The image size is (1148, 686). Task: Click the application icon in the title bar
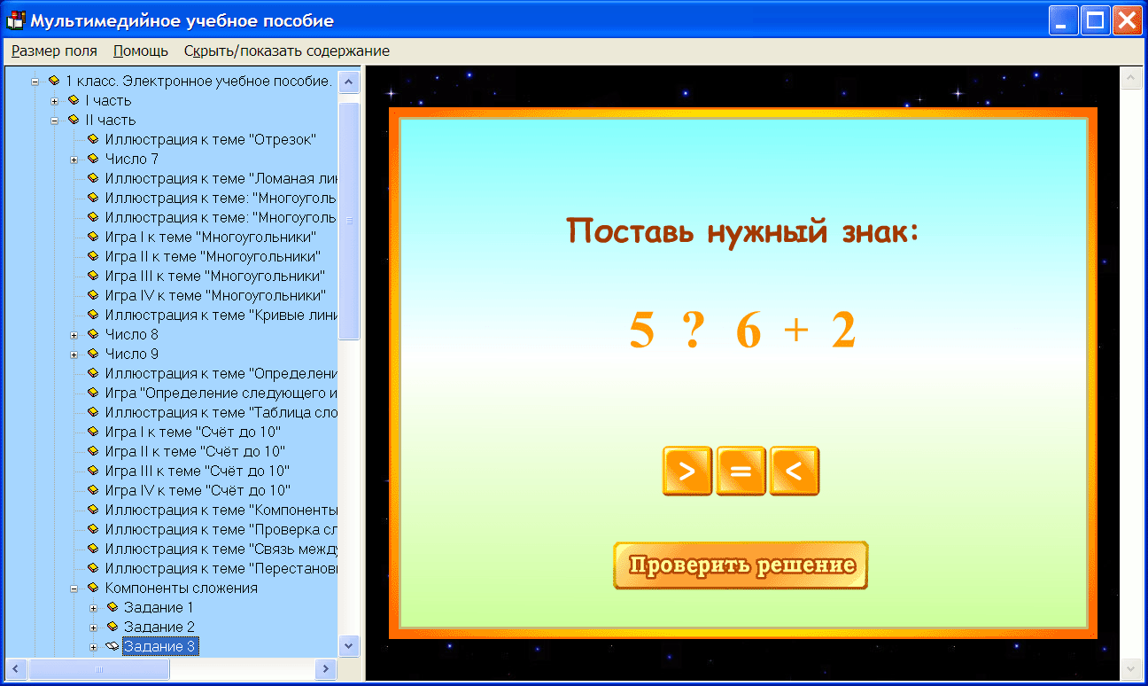pyautogui.click(x=14, y=19)
